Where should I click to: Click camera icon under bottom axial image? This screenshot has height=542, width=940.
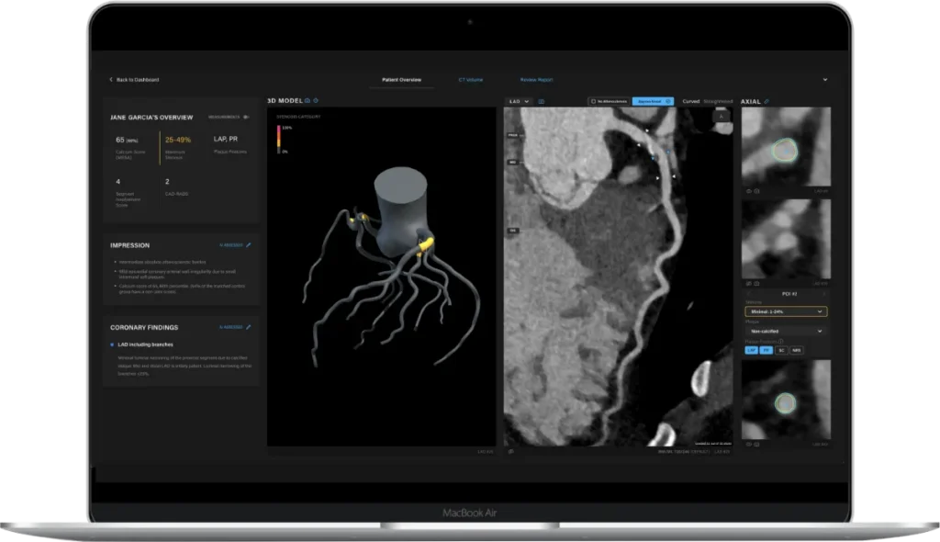click(756, 444)
